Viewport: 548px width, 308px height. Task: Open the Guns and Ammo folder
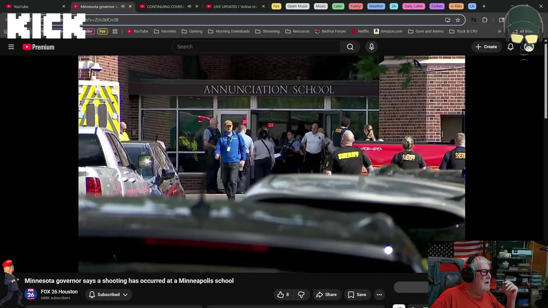426,31
